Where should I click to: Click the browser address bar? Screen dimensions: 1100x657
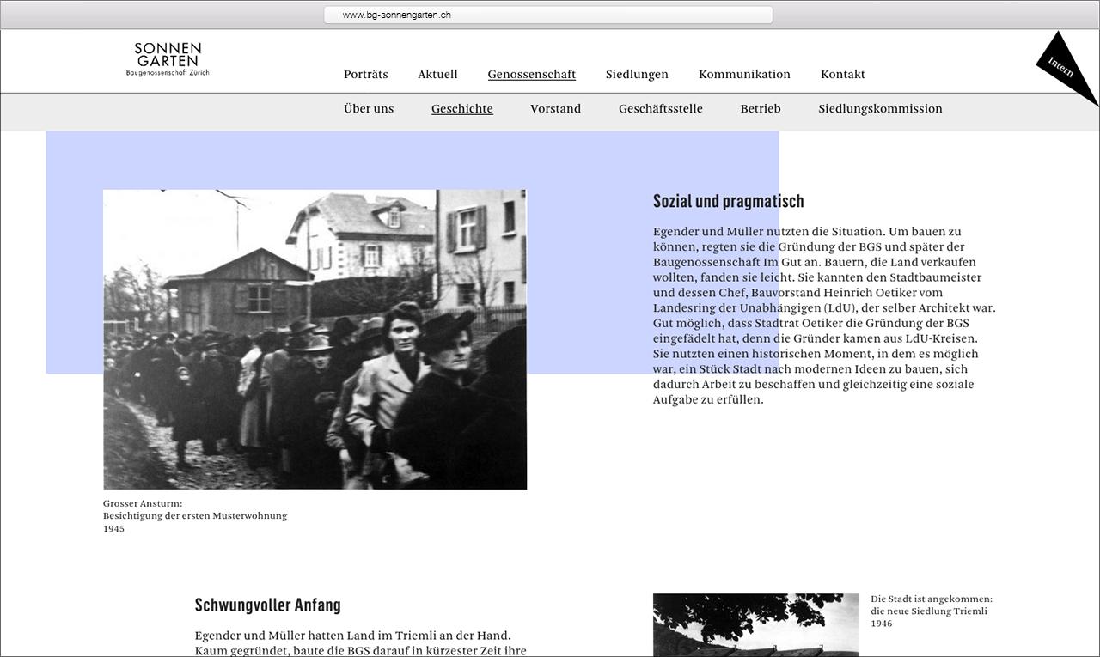pos(547,15)
